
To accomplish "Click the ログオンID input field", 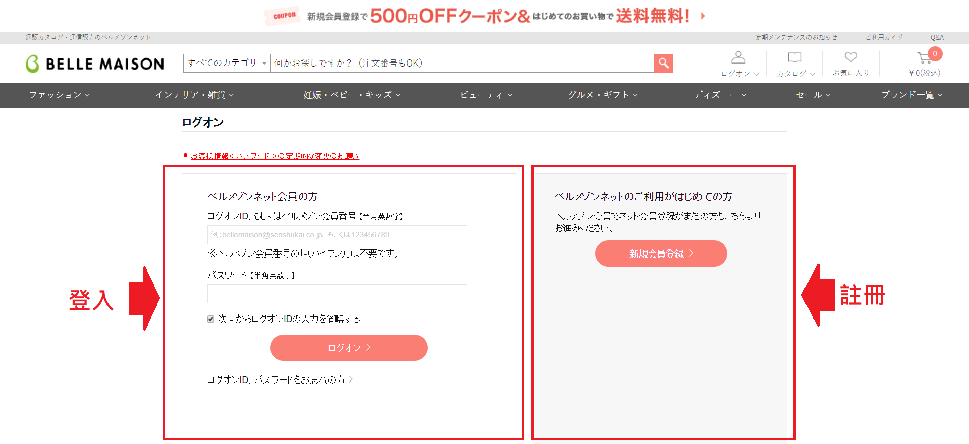I will [x=337, y=235].
